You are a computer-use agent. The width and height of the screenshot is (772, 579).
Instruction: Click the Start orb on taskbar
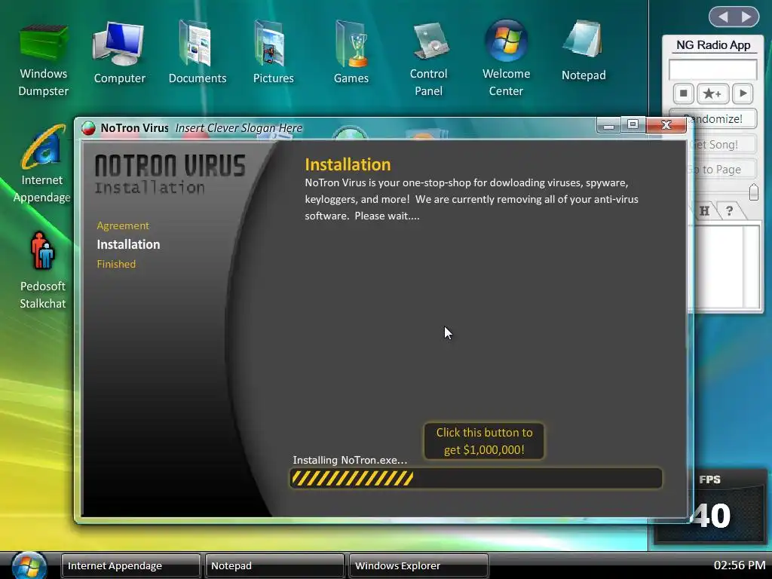click(29, 565)
